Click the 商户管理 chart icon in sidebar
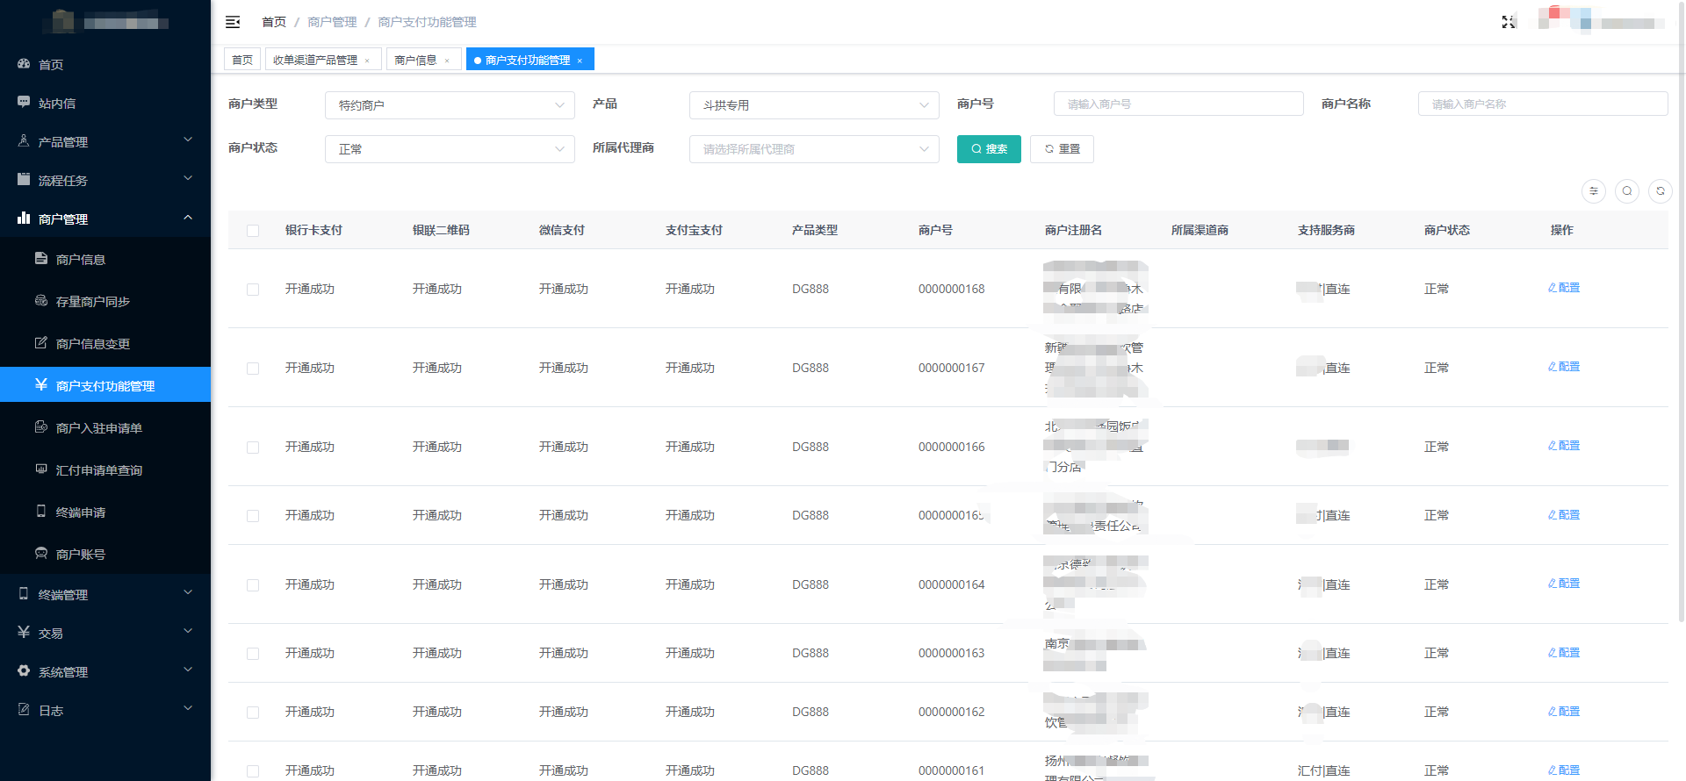The height and width of the screenshot is (781, 1686). point(24,218)
